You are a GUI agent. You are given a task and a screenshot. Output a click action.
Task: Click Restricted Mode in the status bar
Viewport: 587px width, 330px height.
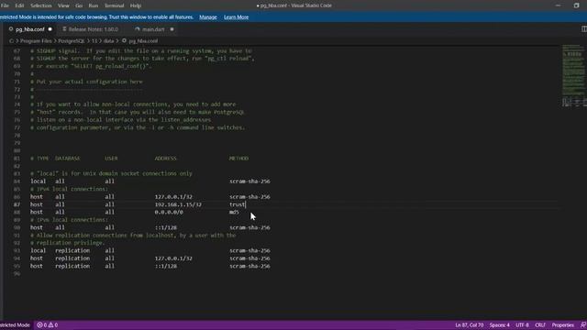coord(15,325)
